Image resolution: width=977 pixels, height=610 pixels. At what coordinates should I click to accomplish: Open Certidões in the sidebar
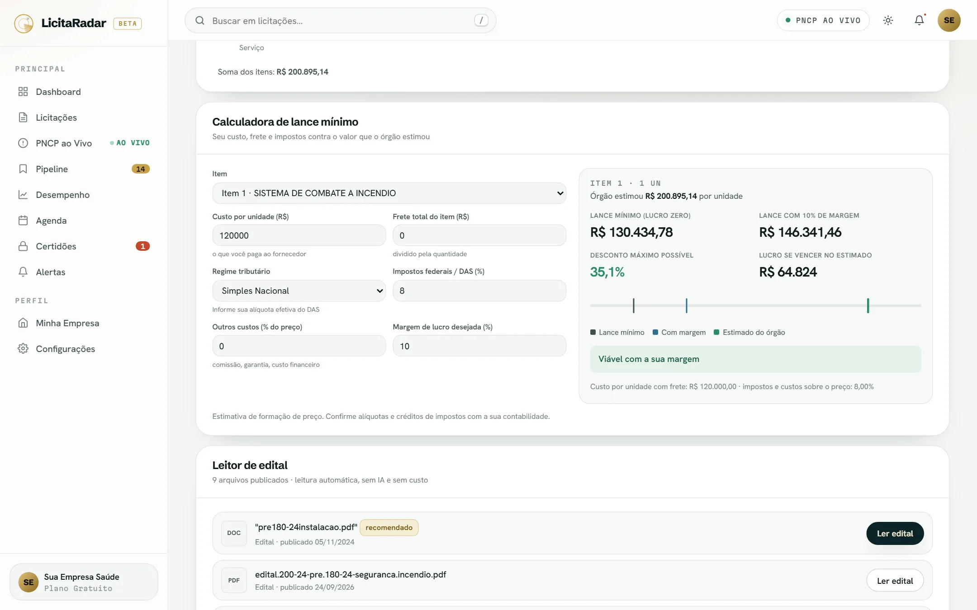(84, 246)
